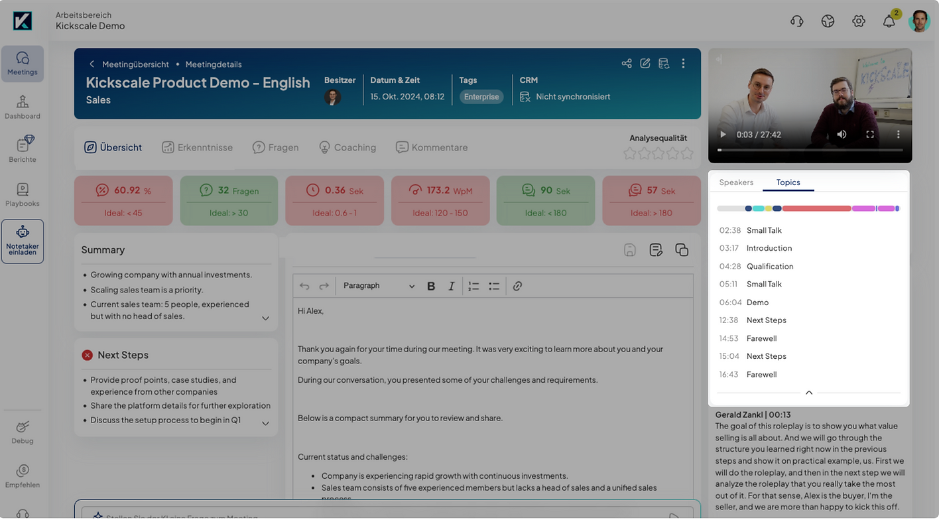Open the Debug sidebar item

tap(23, 432)
